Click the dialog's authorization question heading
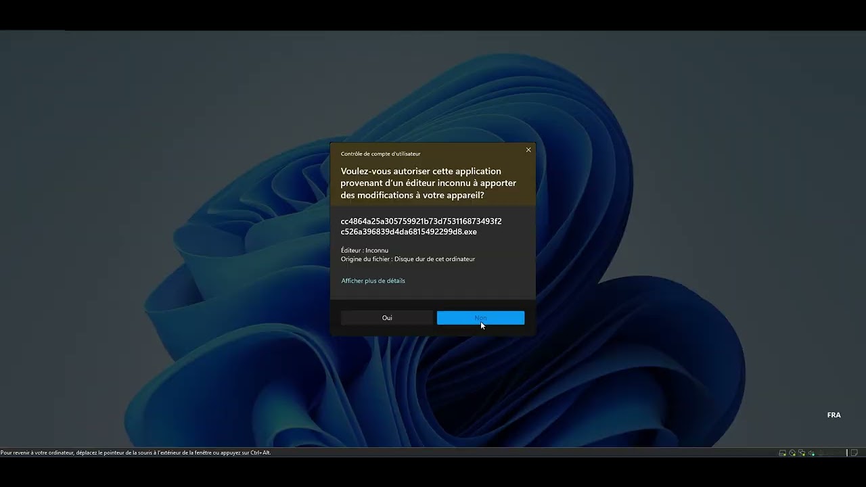 point(428,183)
